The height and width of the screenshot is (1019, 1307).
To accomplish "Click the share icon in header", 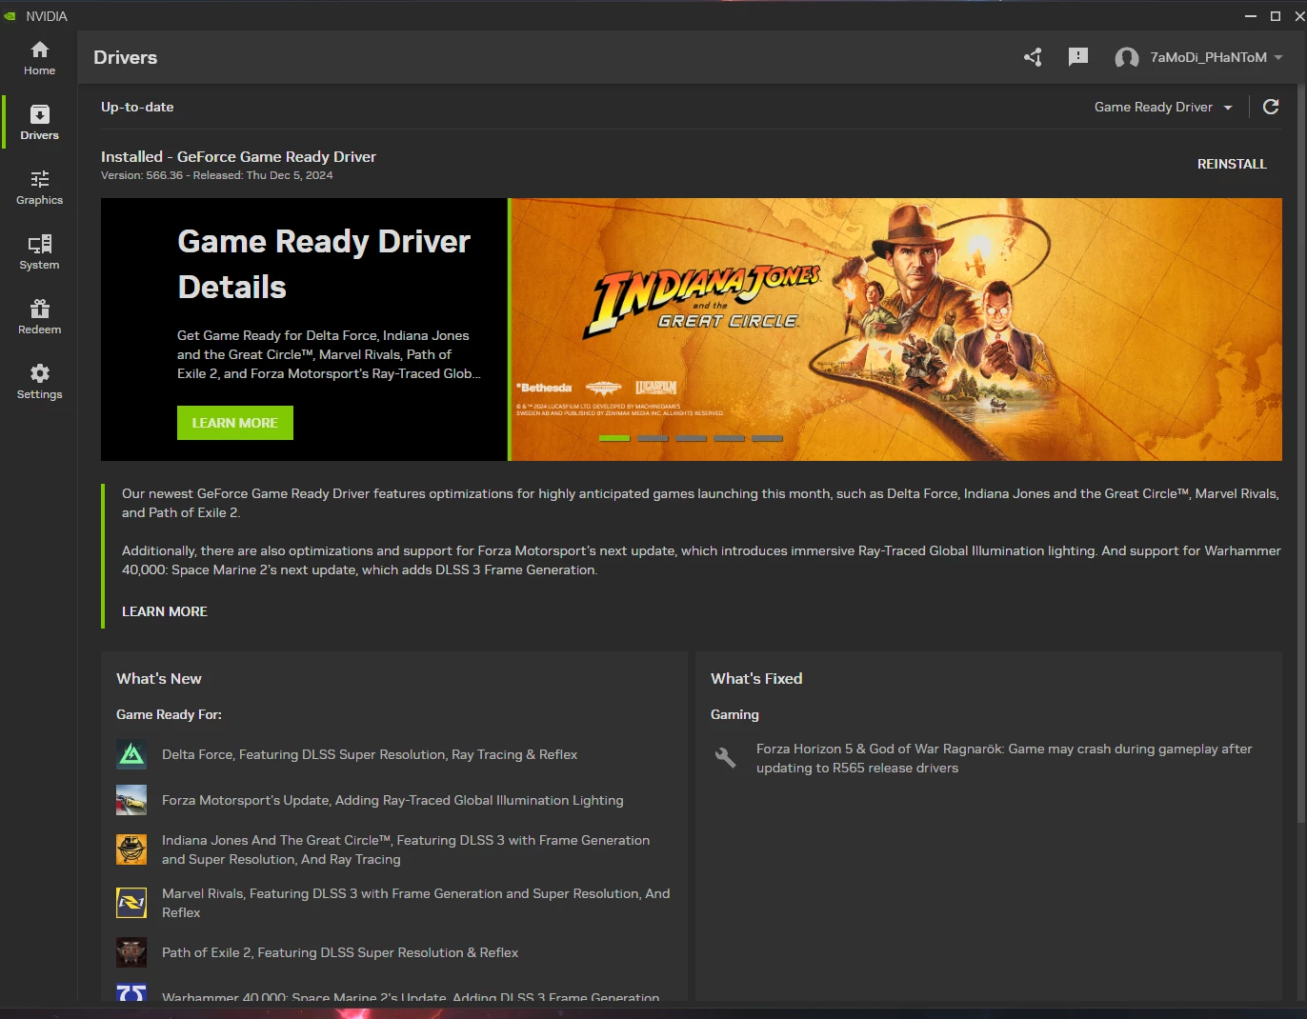I will tap(1033, 57).
